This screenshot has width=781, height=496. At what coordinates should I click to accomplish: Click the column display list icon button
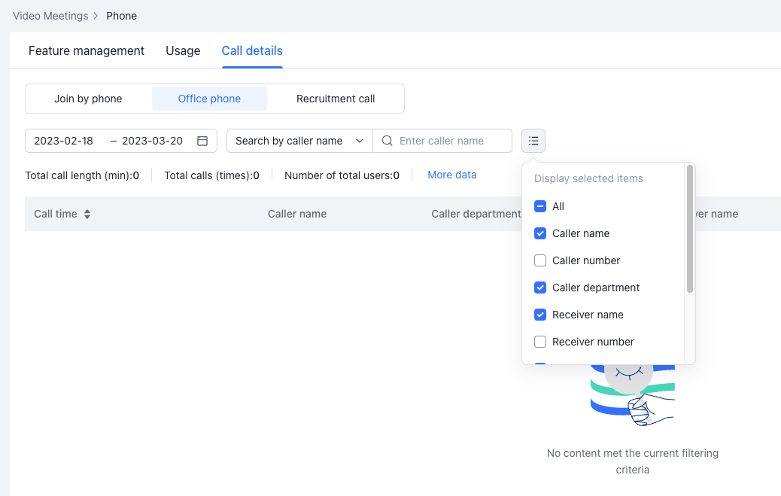coord(533,141)
